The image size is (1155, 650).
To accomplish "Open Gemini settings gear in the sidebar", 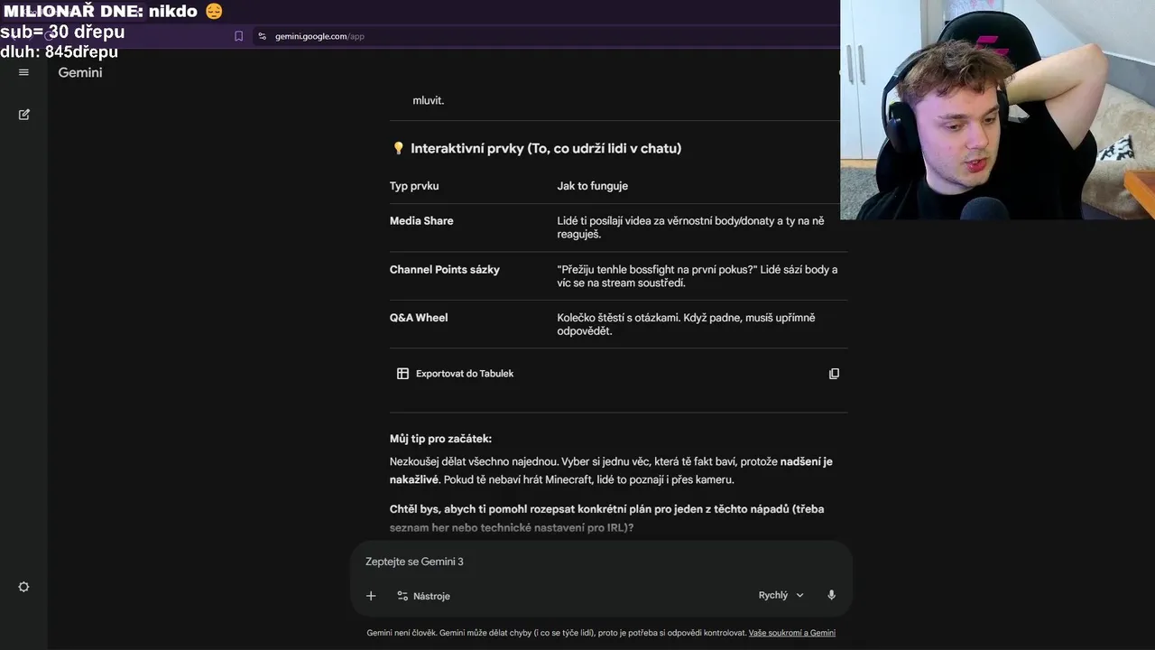I will point(23,587).
